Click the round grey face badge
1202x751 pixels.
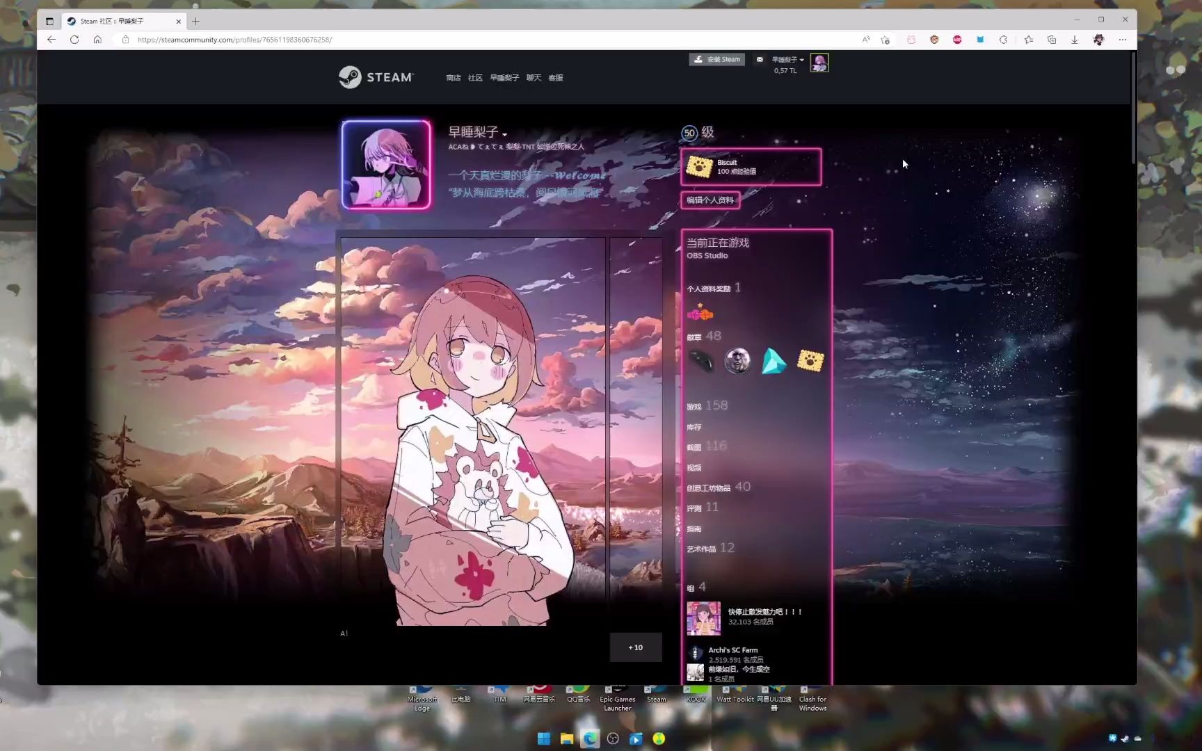737,361
